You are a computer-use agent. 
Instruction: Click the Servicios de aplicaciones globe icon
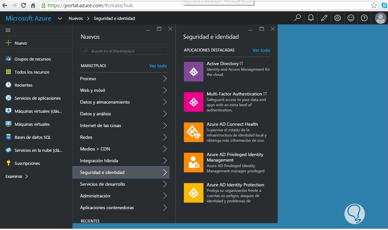tap(8, 98)
